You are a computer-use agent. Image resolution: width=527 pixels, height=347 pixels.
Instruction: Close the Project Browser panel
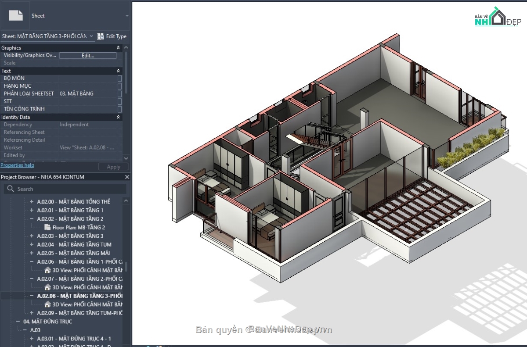[x=127, y=177]
